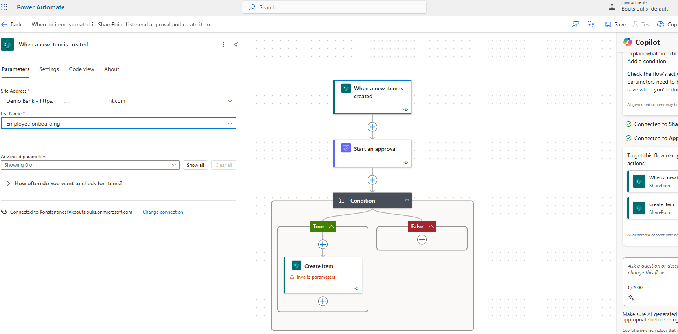The image size is (678, 334).
Task: Click the Environments icon in header
Action: (x=612, y=7)
